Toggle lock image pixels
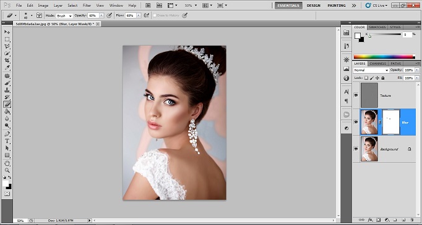 [372, 78]
